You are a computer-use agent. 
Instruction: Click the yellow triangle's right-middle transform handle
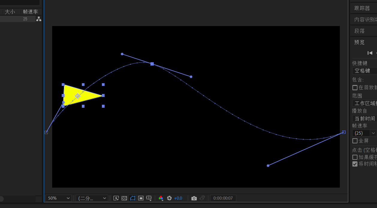point(103,95)
